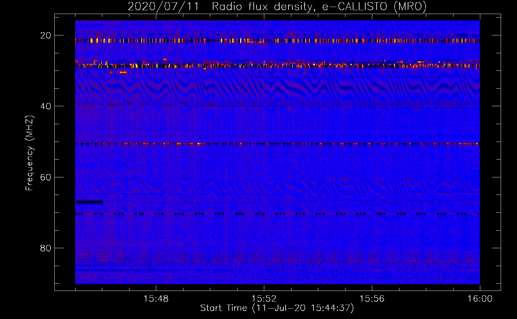Click the 'Frequency (MHZ)' axis label
This screenshot has width=517, height=319.
pos(29,153)
